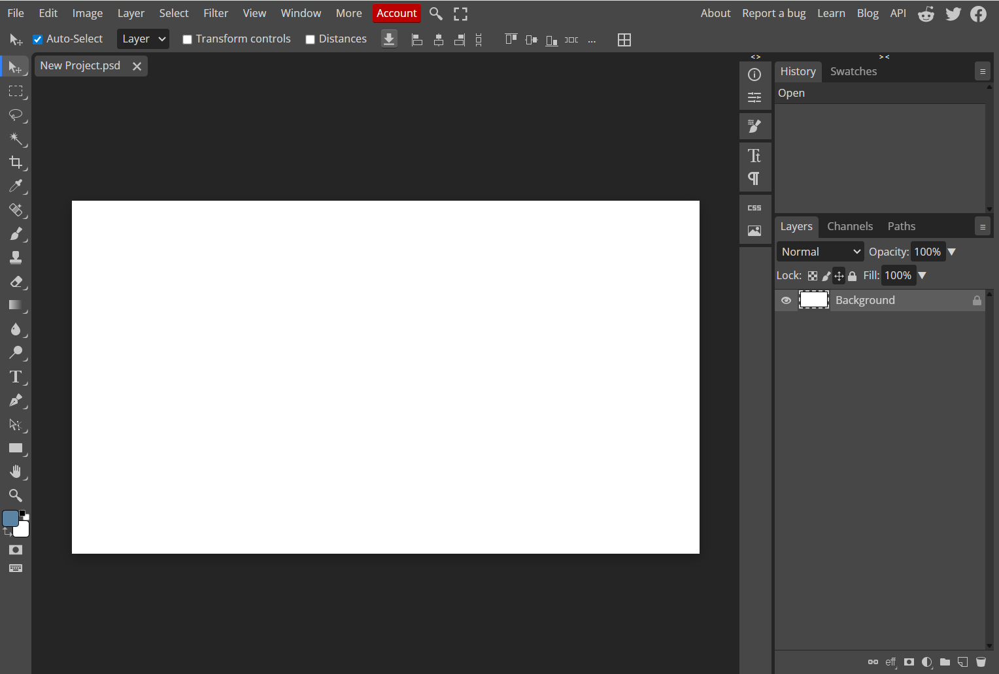This screenshot has height=674, width=999.
Task: Toggle the Auto-Select checkbox
Action: tap(37, 39)
